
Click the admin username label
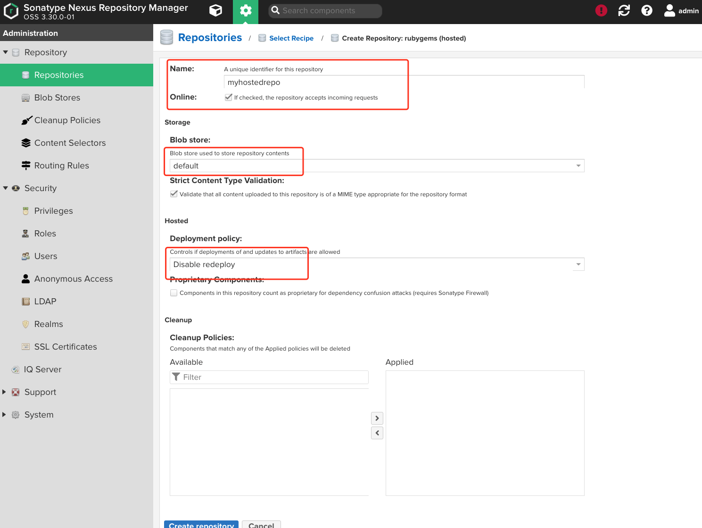point(688,11)
